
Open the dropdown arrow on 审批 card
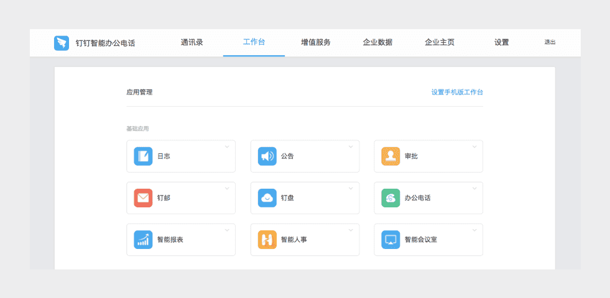tap(474, 147)
